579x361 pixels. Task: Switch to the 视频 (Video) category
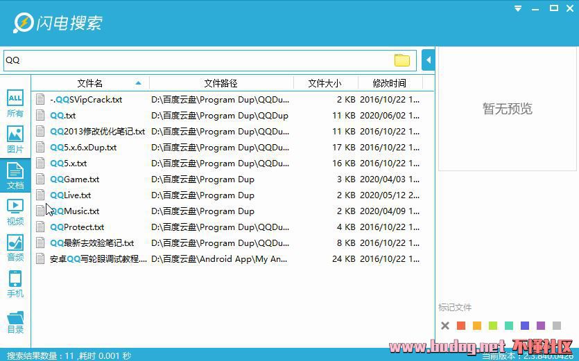[x=15, y=211]
